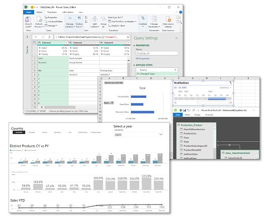Click the Power Pivot save icon
Screen dimensions: 264x218
pos(184,110)
